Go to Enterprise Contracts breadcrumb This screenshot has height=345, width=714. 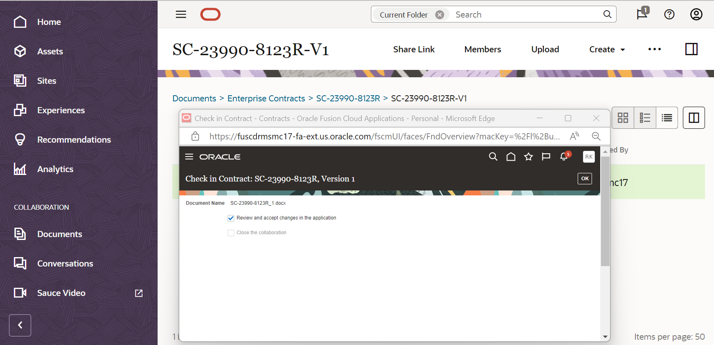(x=266, y=99)
